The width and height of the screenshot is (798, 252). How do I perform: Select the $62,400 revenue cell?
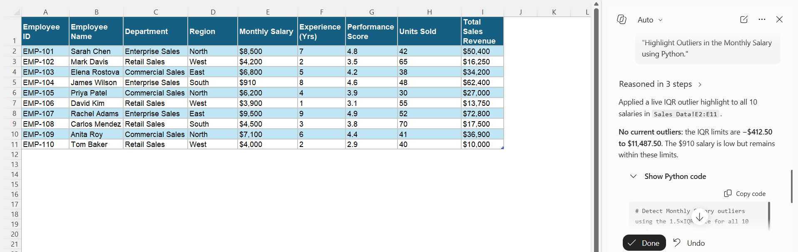coord(482,82)
